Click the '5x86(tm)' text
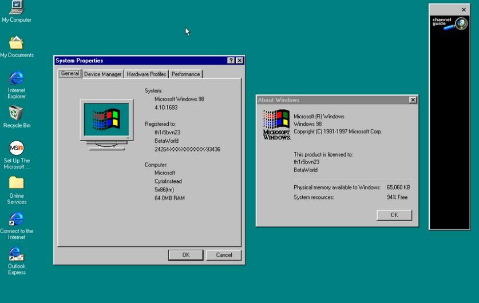 164,189
